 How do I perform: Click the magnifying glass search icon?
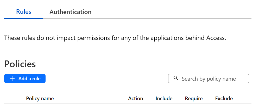tap(176, 78)
